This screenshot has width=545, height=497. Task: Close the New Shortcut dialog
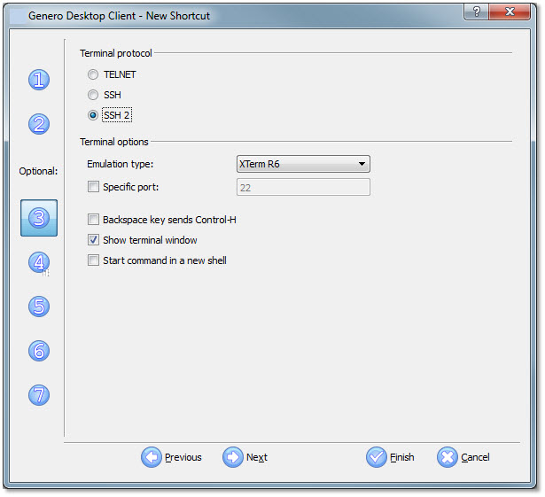510,12
